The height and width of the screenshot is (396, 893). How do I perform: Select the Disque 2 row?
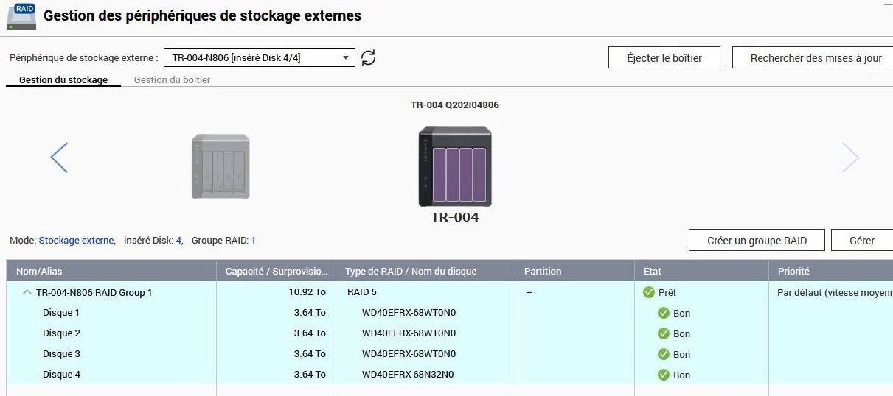(62, 333)
